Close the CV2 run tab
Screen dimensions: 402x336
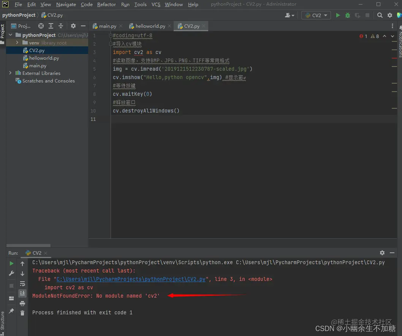46,253
